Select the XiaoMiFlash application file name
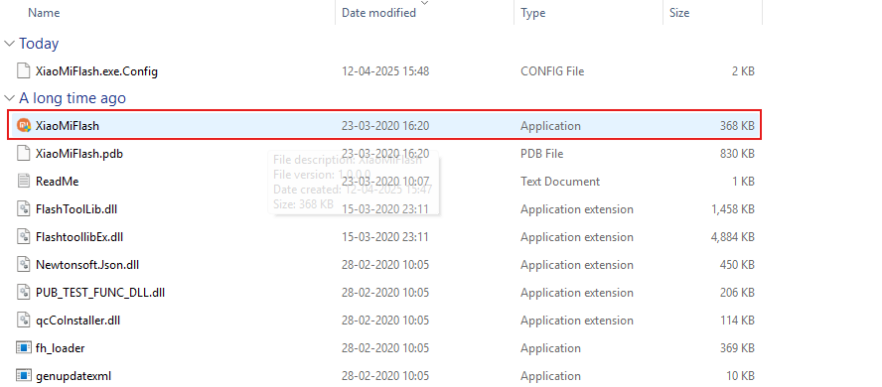882x387 pixels. (x=68, y=126)
